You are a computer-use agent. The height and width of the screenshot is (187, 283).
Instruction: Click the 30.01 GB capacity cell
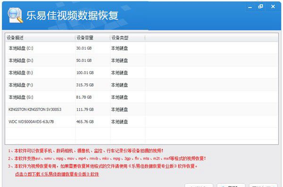point(84,48)
